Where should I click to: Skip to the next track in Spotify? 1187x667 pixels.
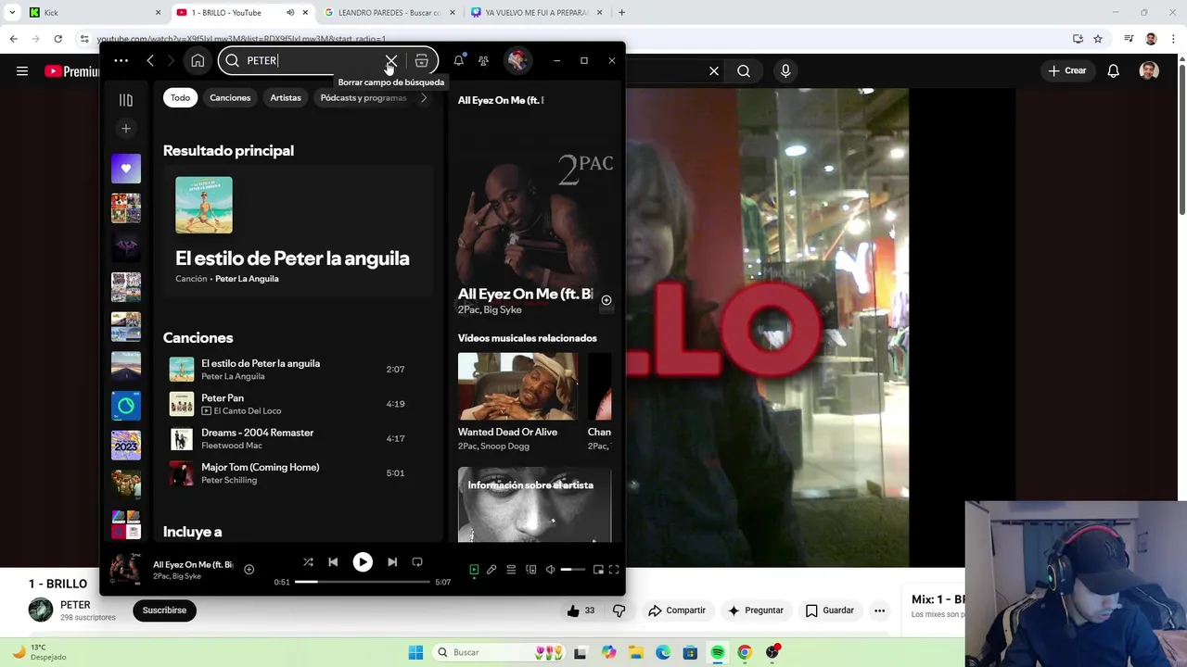click(392, 562)
